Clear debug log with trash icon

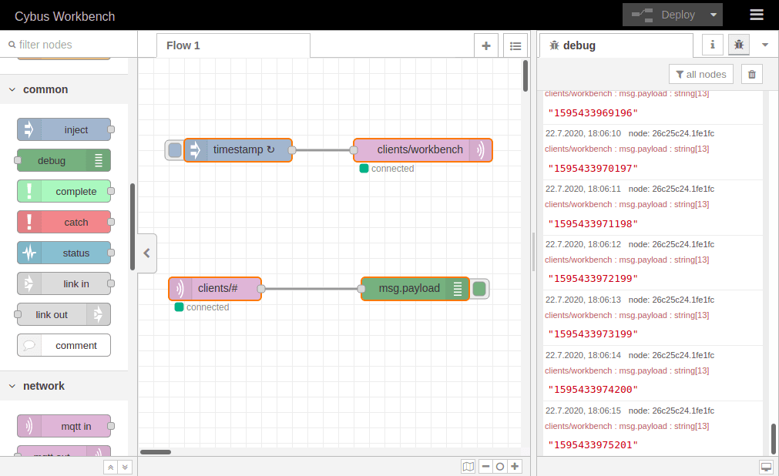coord(752,74)
